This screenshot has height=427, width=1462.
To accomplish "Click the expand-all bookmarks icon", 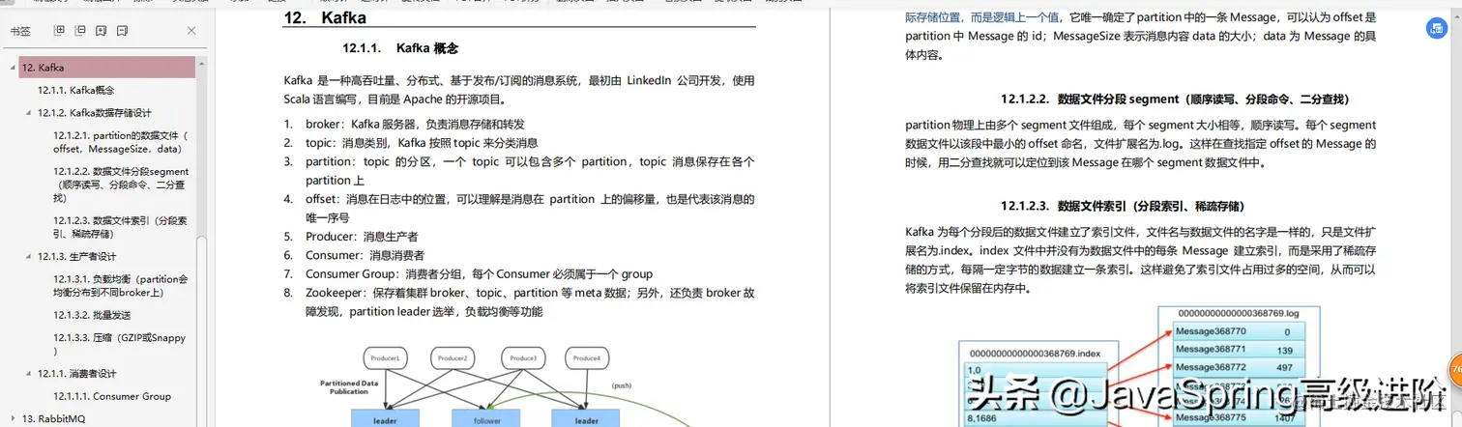I will 59,32.
